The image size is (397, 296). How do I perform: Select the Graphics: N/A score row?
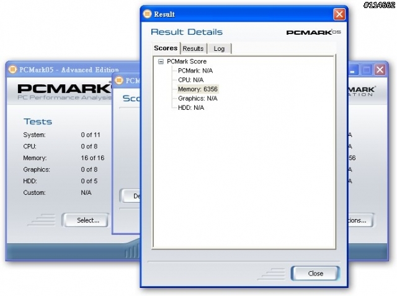pos(197,99)
